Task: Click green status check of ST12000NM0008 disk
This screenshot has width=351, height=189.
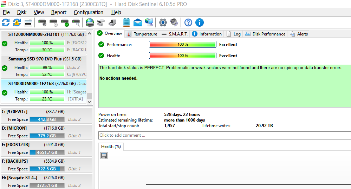Action: [5, 44]
